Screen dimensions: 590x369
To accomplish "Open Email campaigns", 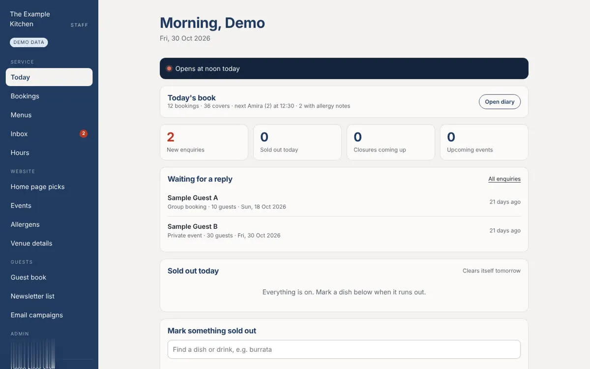I will (x=49, y=315).
